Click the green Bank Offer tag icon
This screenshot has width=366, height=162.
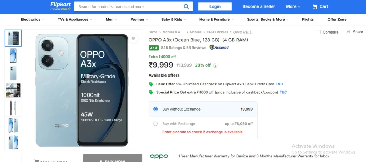tap(151, 84)
